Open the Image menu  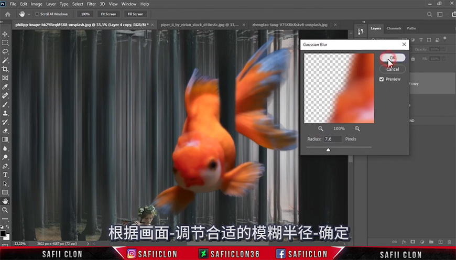37,4
